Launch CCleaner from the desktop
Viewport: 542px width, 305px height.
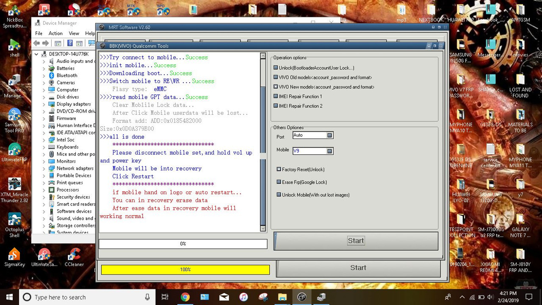74,257
